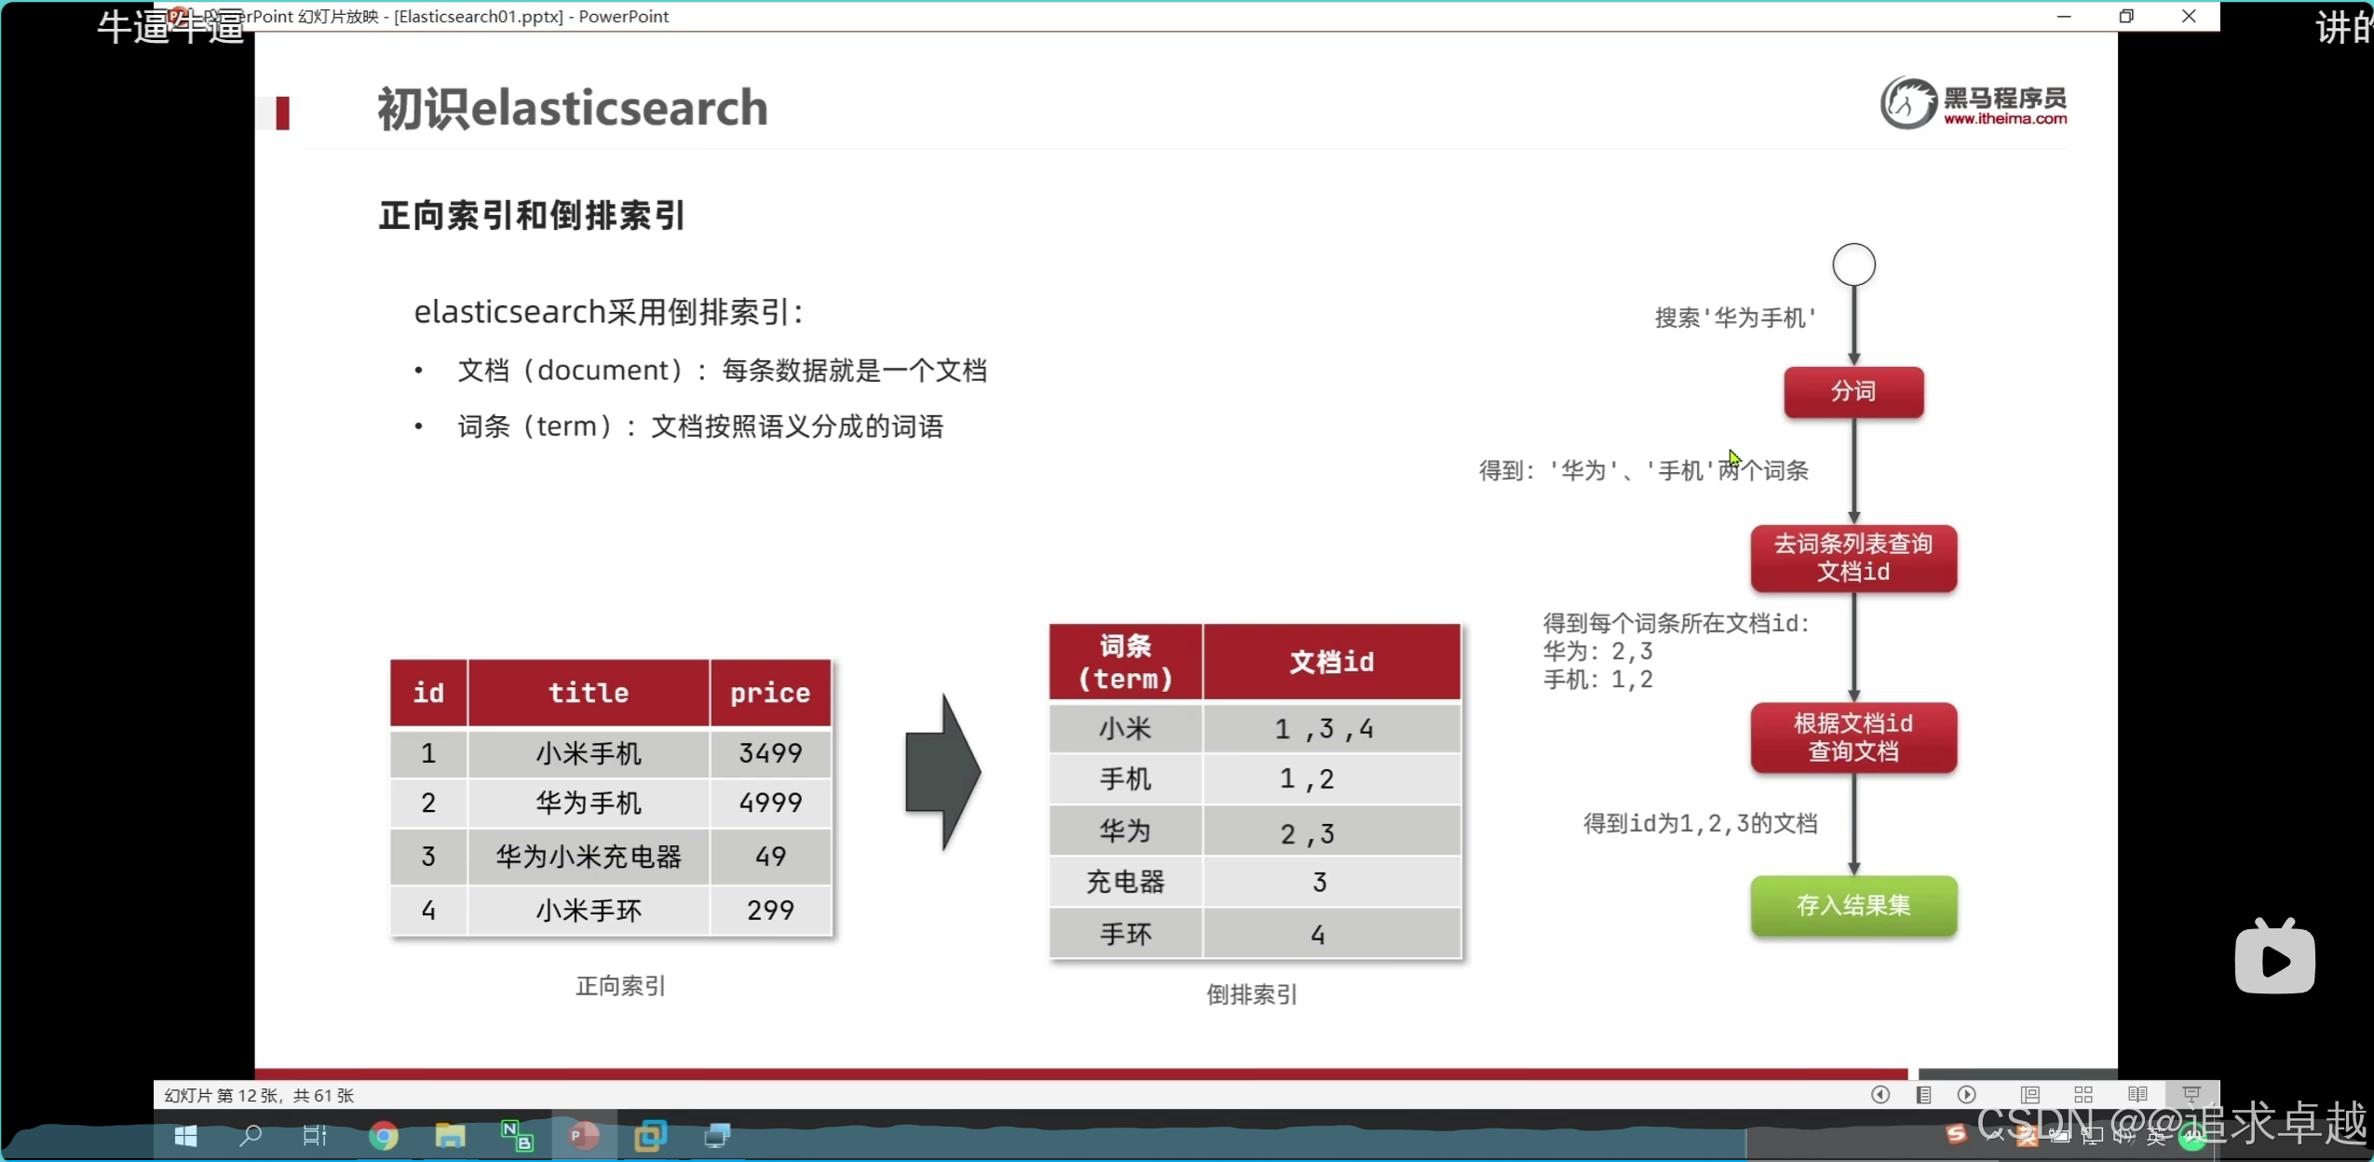
Task: Open Task View on the taskbar
Action: pos(315,1136)
